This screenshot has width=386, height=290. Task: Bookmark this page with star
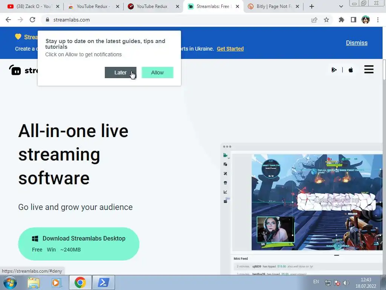[326, 20]
